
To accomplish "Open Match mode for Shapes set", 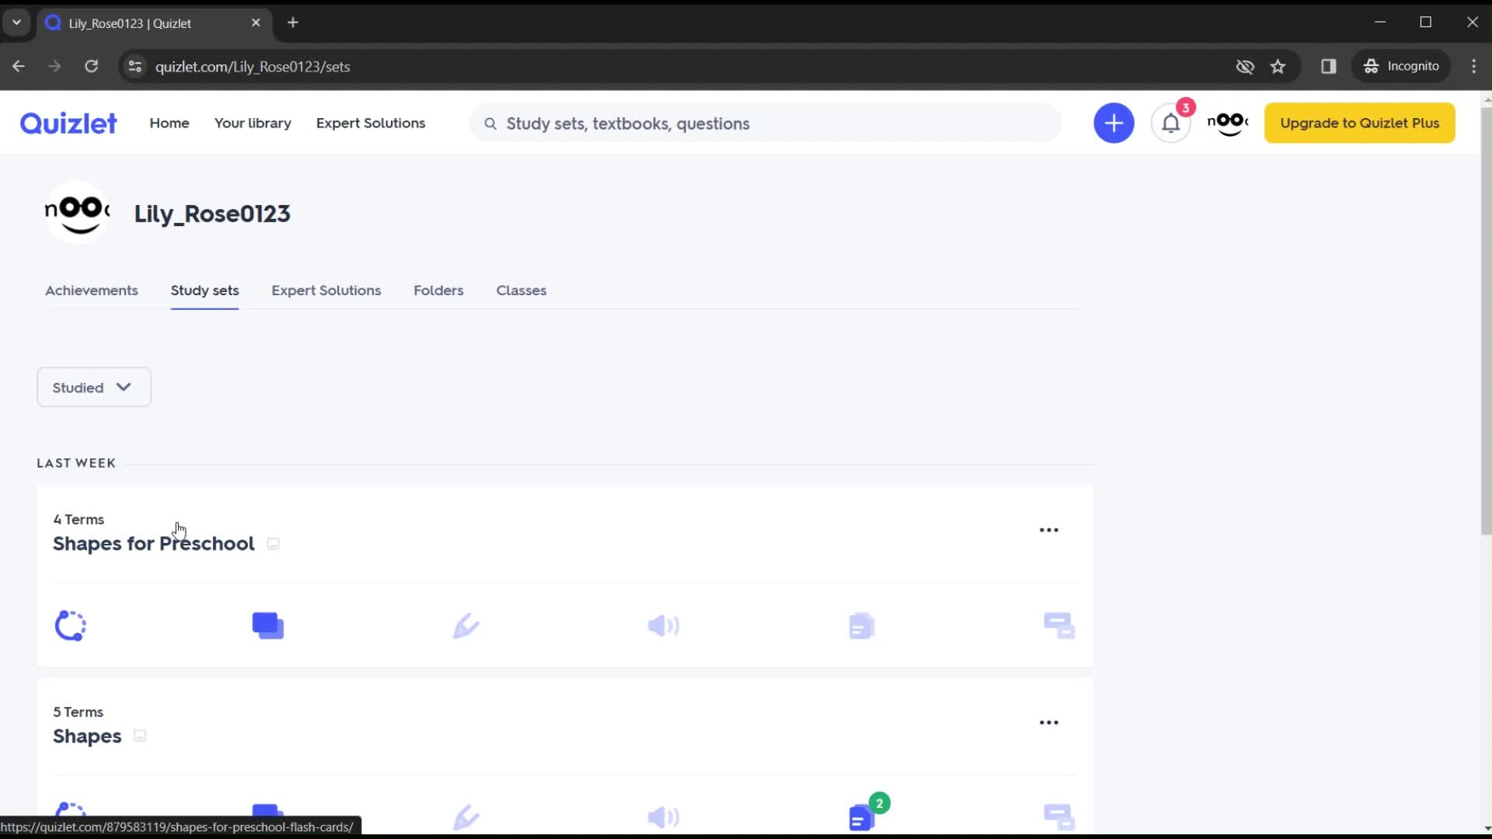I will (x=1059, y=817).
